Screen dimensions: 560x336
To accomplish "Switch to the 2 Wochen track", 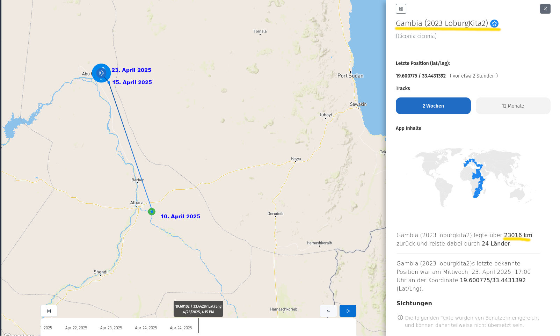I will point(433,106).
